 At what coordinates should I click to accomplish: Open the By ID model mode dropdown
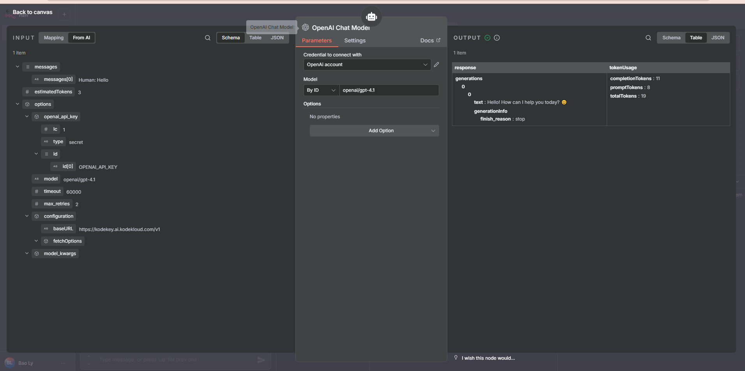pos(321,90)
